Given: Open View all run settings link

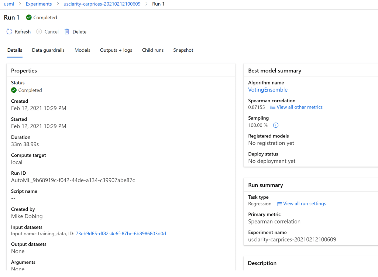Looking at the screenshot, I should [305, 204].
